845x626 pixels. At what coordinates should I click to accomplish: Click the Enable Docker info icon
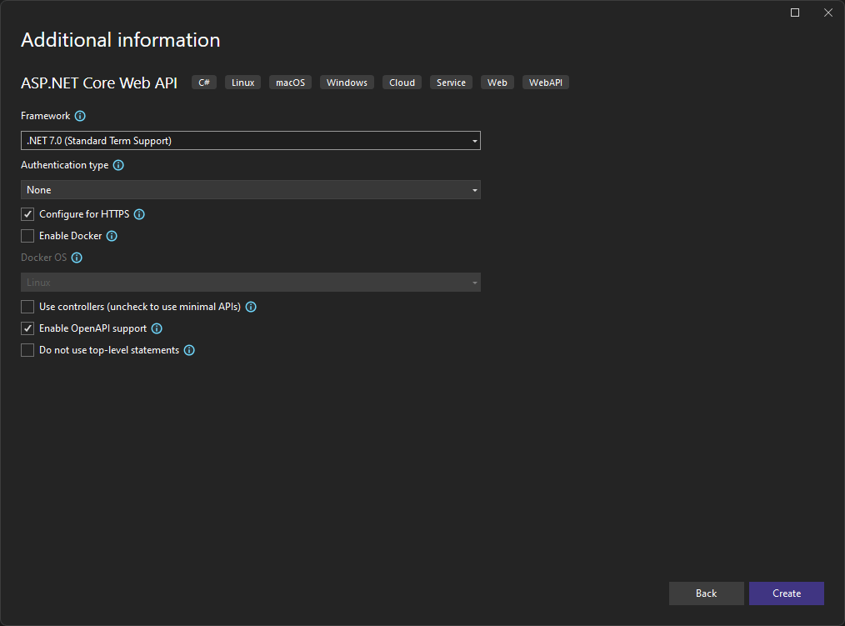pyautogui.click(x=112, y=236)
